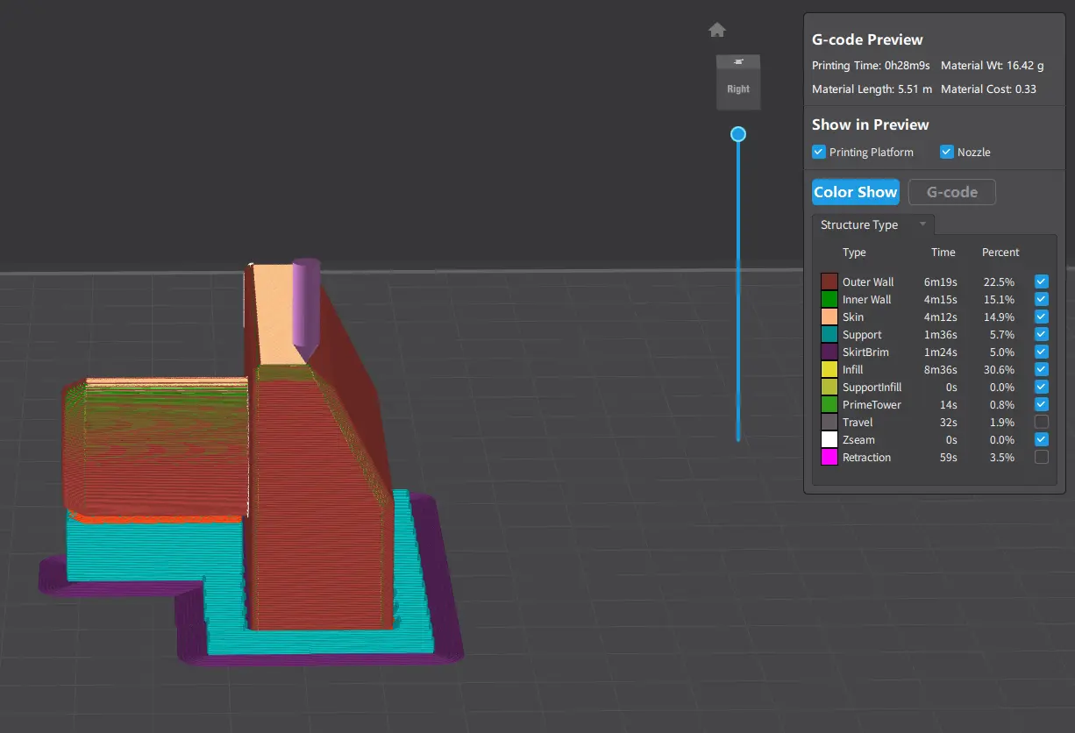Click the Percent column header
Image resolution: width=1075 pixels, height=733 pixels.
[1000, 252]
